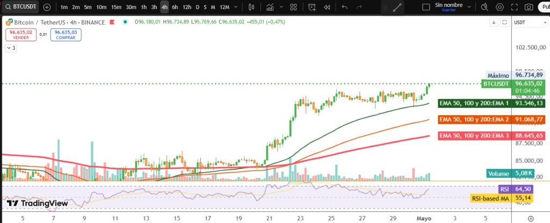The height and width of the screenshot is (223, 550).
Task: Open the time axis settings circle icon
Action: click(531, 218)
